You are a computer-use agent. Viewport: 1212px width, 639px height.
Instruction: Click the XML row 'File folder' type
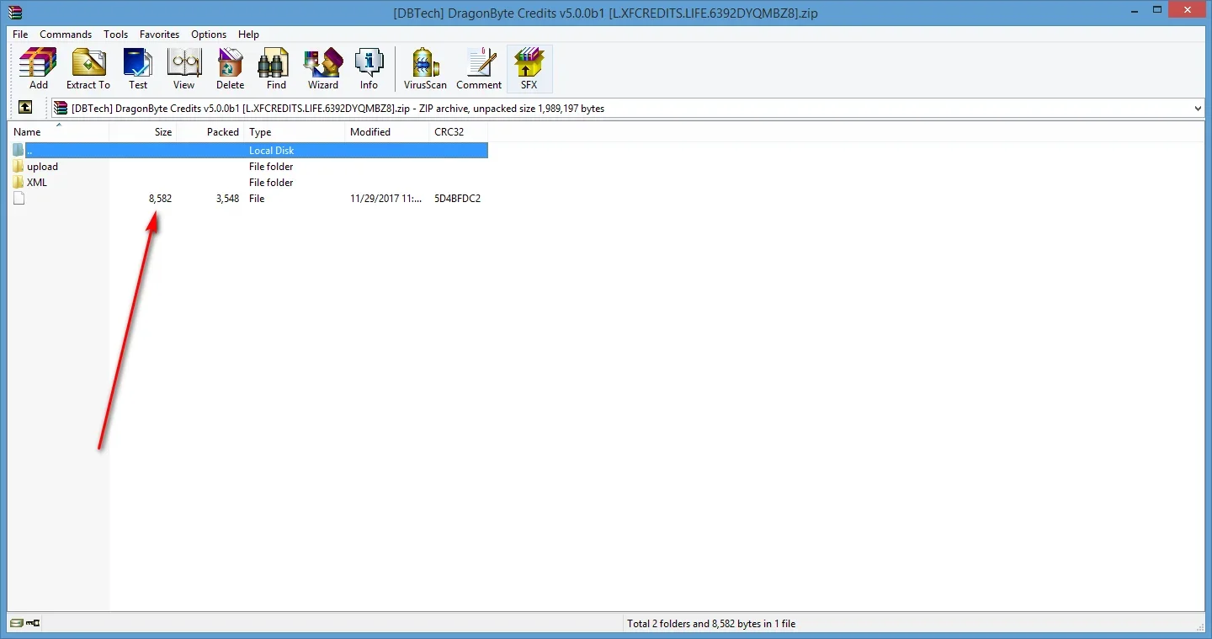271,183
